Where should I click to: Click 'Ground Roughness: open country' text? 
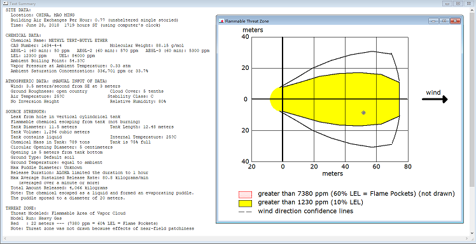(48, 91)
